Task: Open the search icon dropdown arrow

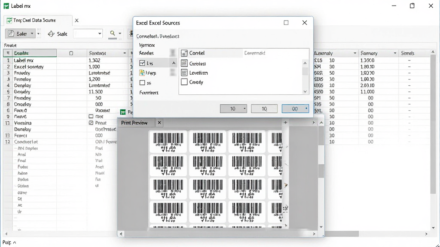Action: click(x=120, y=33)
